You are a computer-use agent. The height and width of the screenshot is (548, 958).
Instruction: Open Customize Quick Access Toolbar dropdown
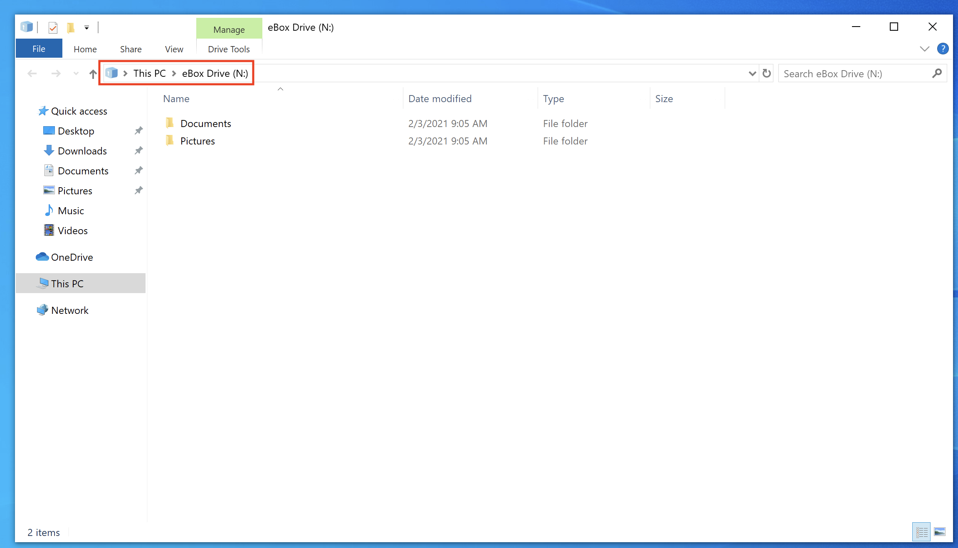86,28
